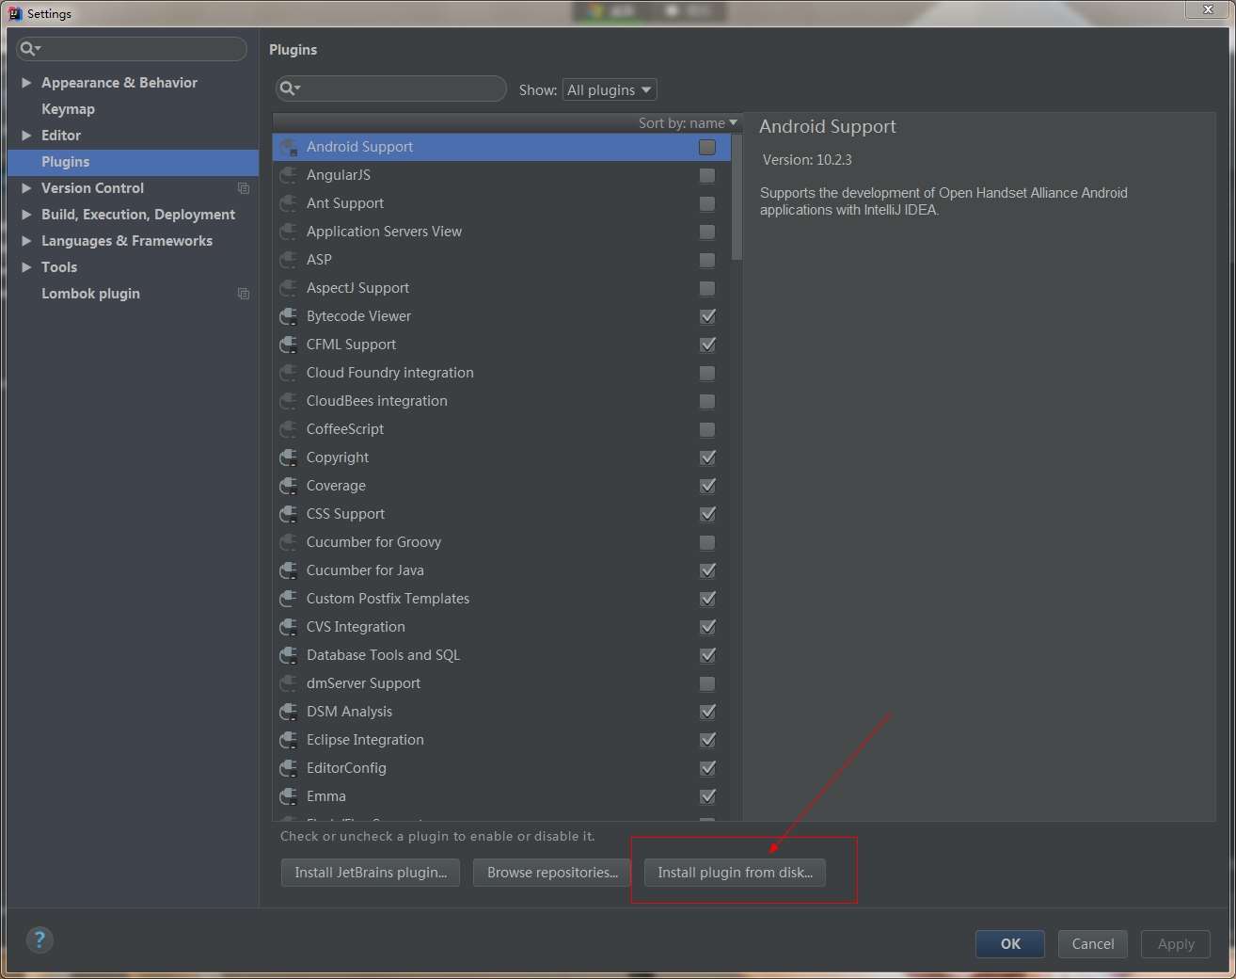Expand the Version Control arrow
1236x979 pixels.
click(x=26, y=188)
